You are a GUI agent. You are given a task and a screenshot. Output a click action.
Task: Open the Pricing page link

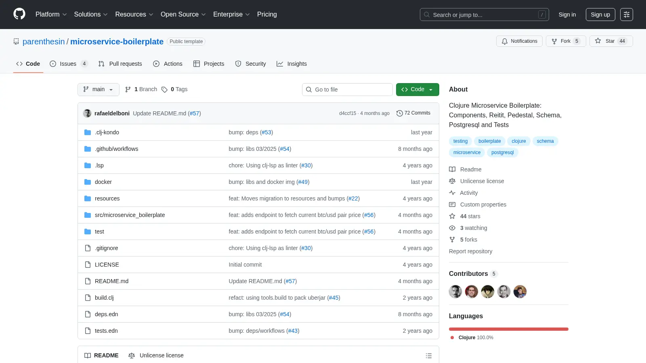[267, 15]
